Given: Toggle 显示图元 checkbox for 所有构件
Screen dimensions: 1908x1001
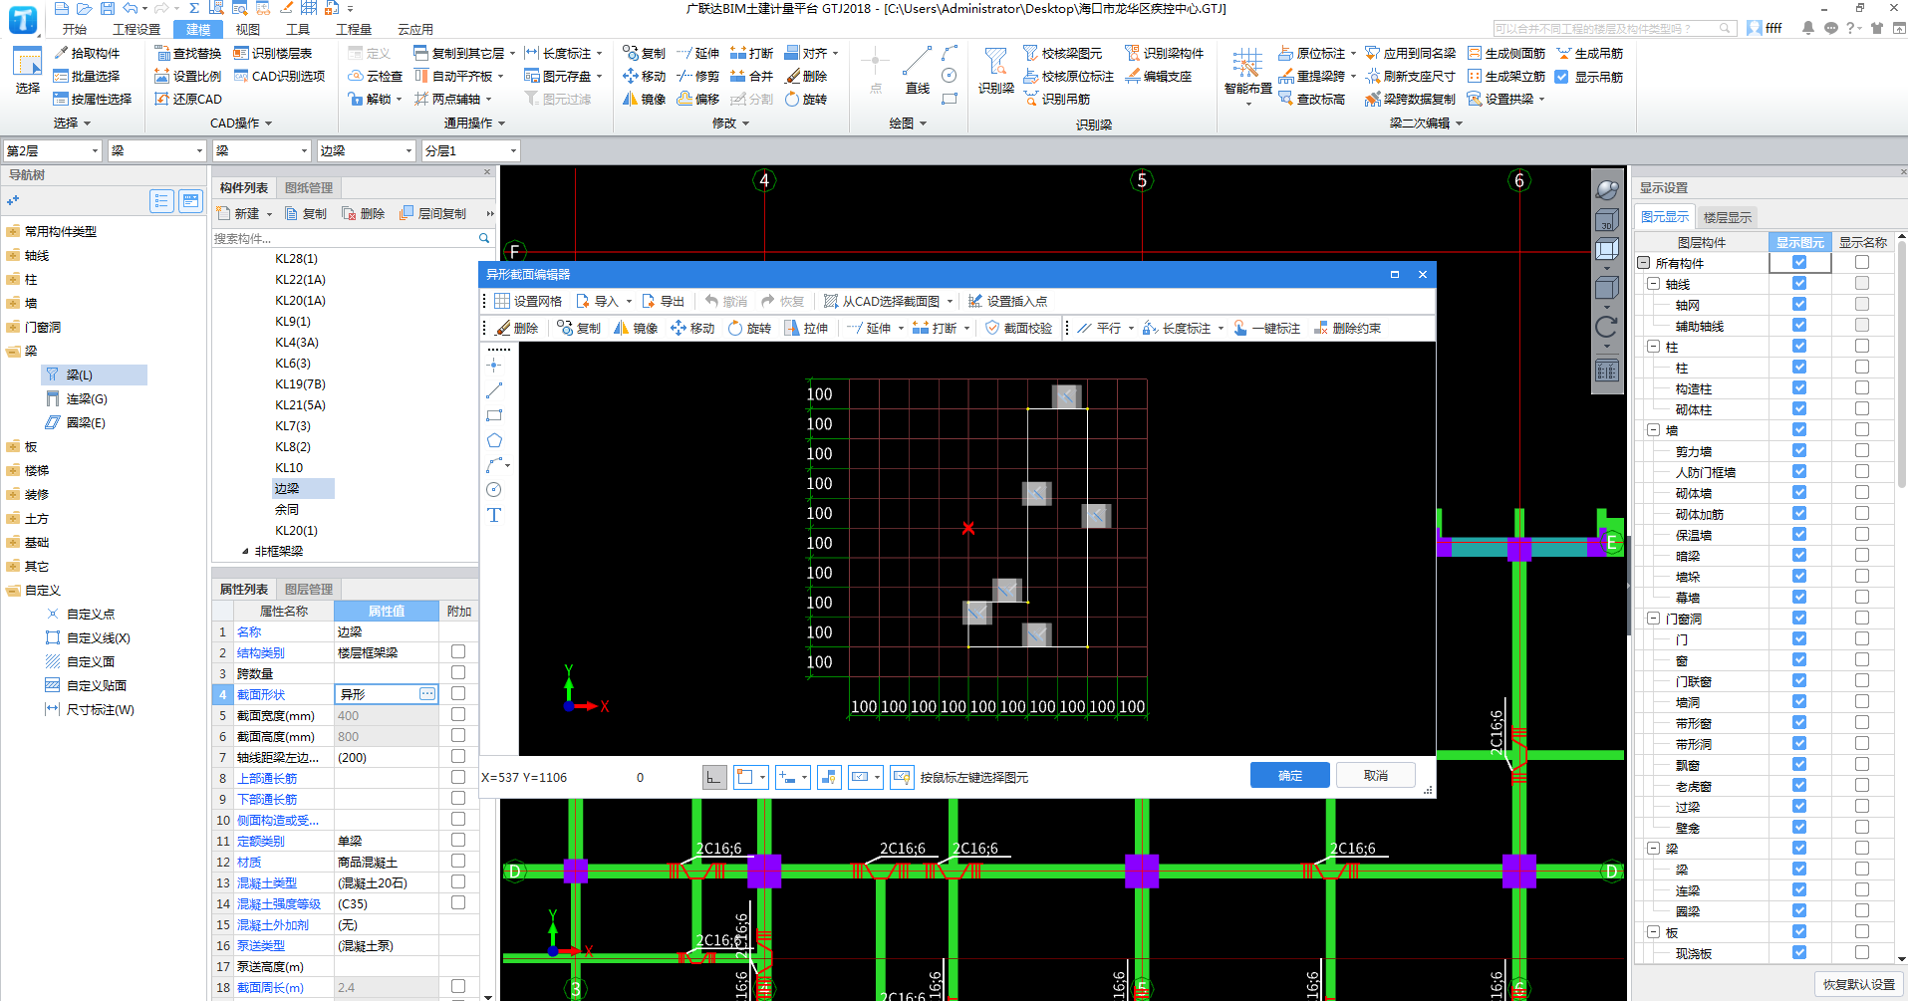Looking at the screenshot, I should point(1799,262).
